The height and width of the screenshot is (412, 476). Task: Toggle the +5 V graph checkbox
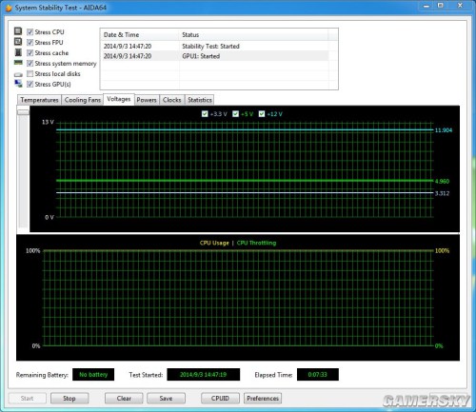click(x=235, y=114)
